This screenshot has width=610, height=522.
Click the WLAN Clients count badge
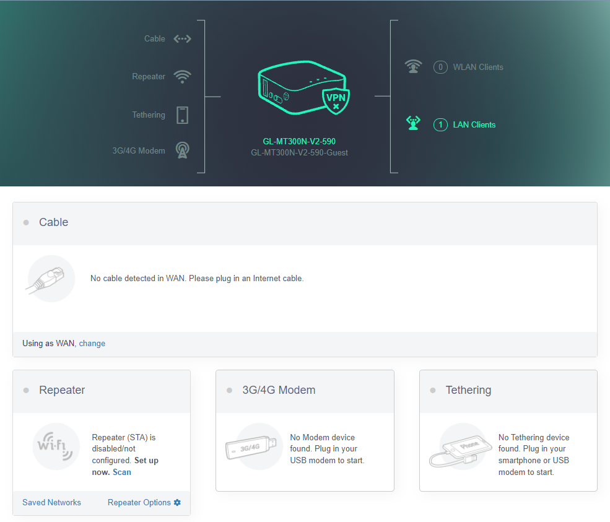pos(440,67)
